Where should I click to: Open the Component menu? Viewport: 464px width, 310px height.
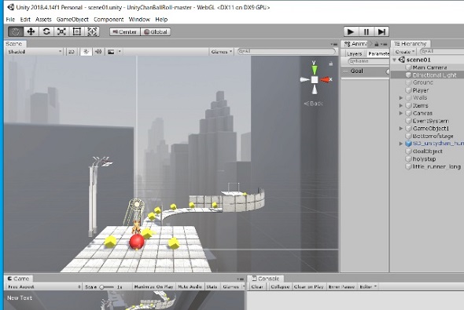(x=109, y=20)
